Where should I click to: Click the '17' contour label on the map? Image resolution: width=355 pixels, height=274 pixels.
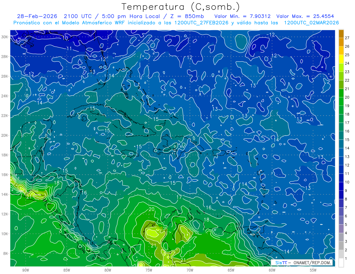tap(179, 197)
